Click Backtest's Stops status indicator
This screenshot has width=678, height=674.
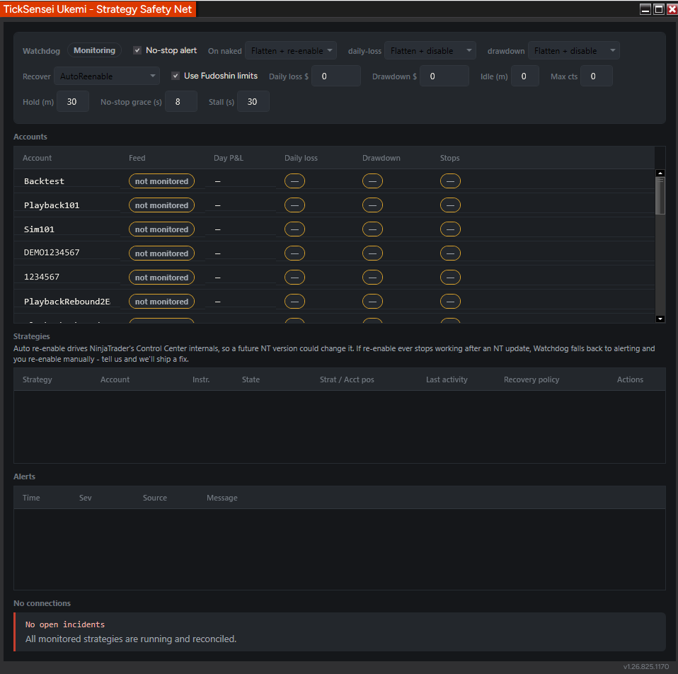click(x=450, y=181)
